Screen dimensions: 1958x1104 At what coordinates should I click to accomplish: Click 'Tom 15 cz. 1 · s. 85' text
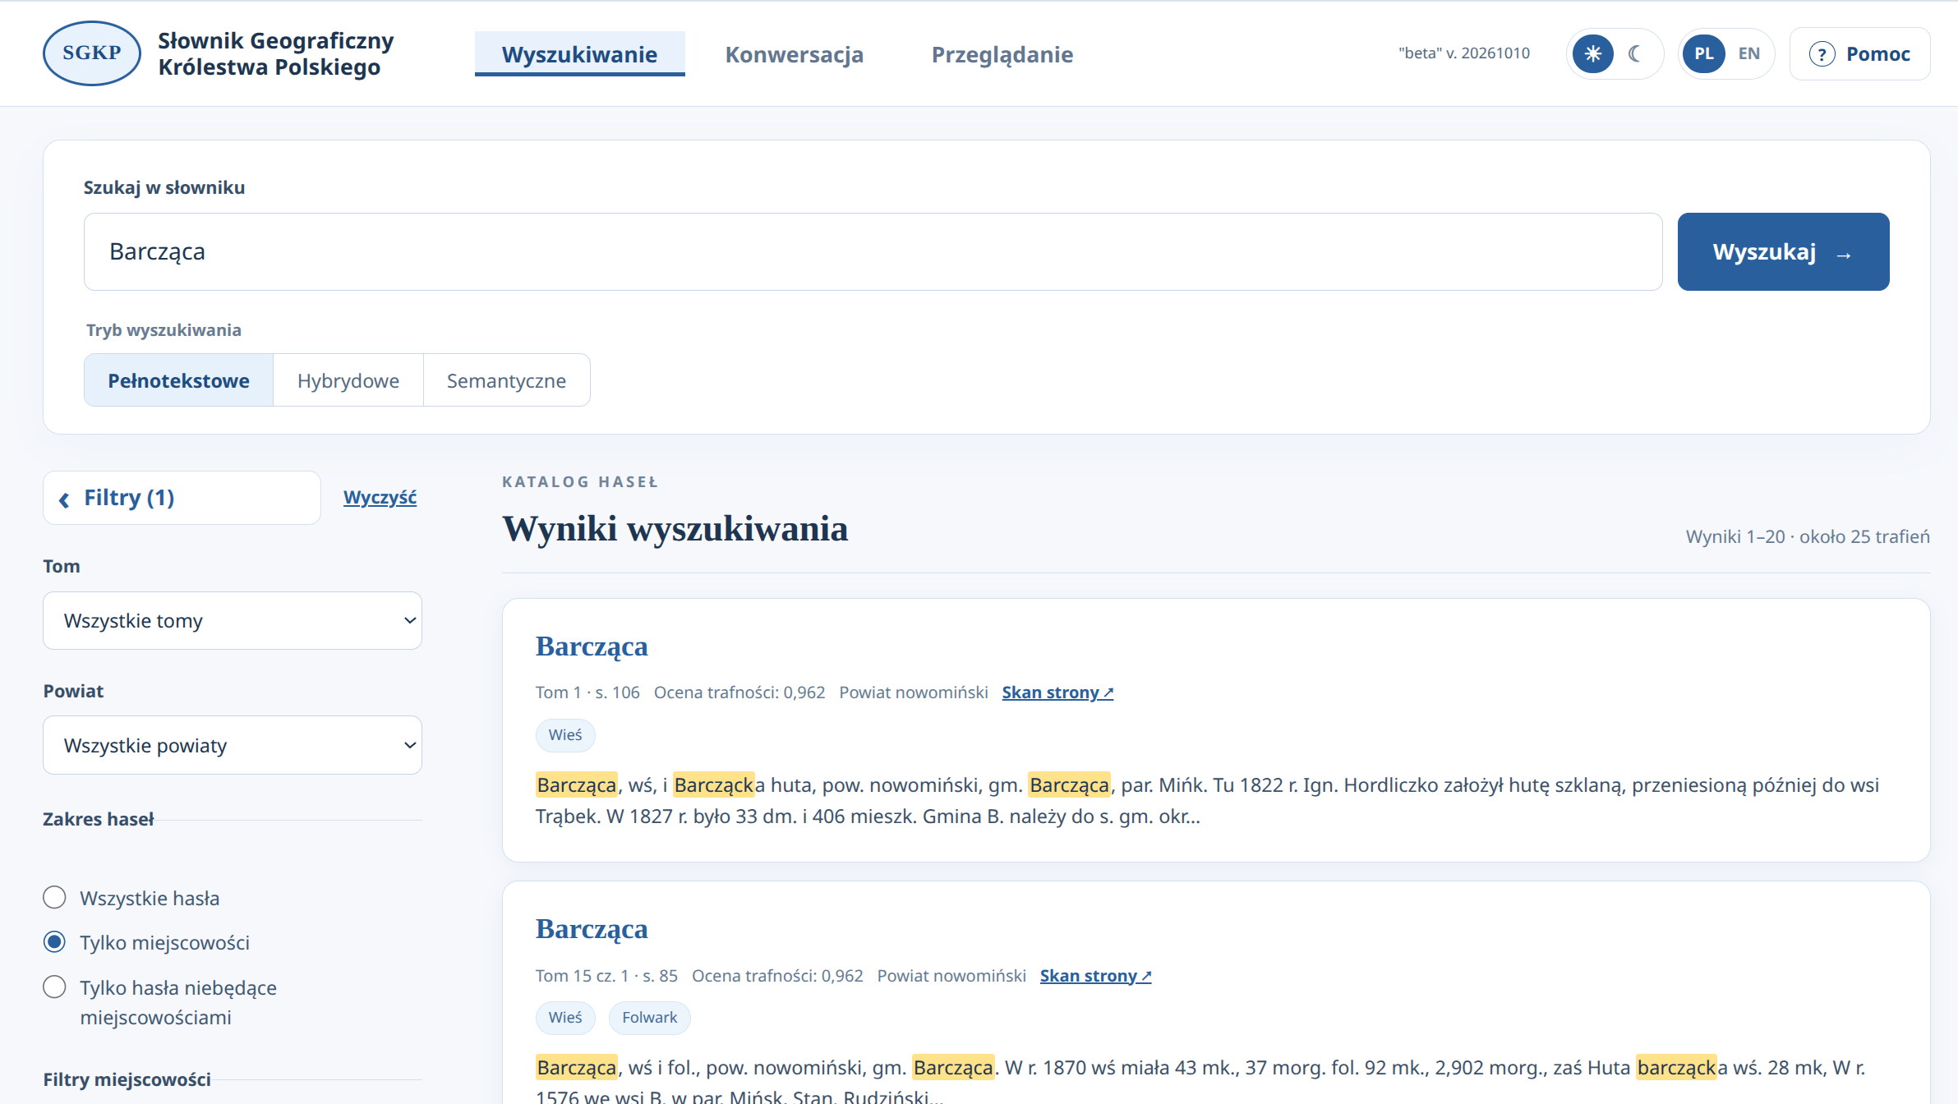click(x=606, y=976)
